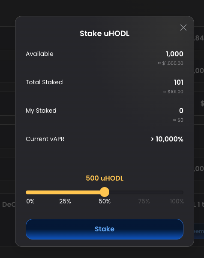Click the Stake uHODL dialog title
204x258 pixels.
click(105, 34)
